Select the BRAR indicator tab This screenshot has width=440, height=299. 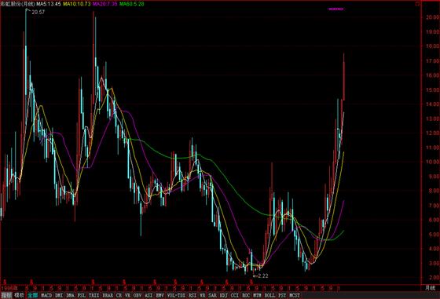pos(108,295)
